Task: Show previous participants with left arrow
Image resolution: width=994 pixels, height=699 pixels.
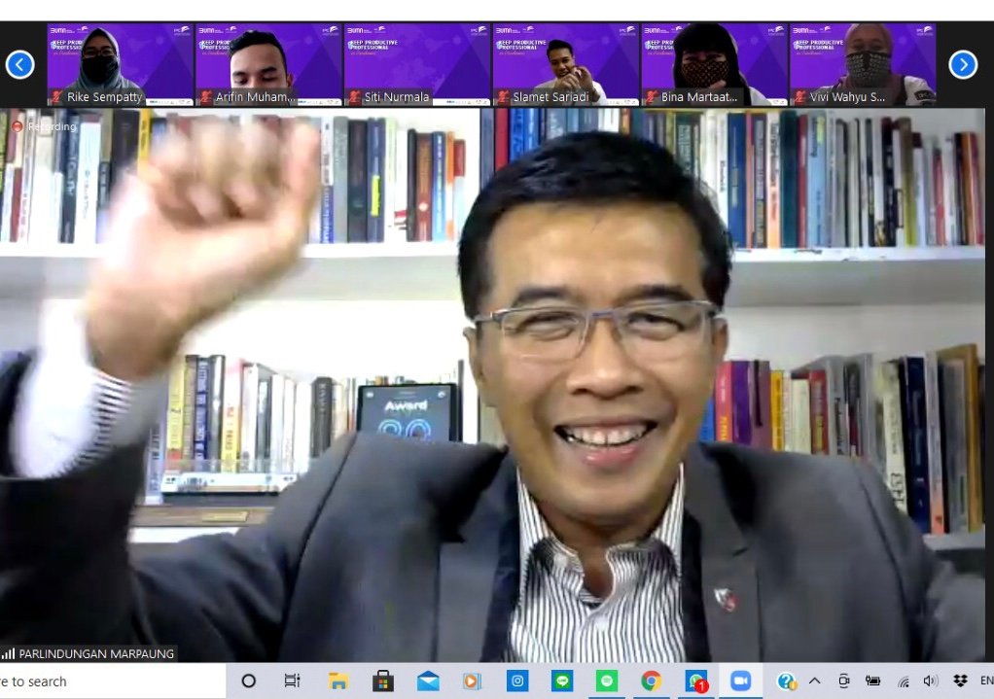Action: pyautogui.click(x=19, y=64)
